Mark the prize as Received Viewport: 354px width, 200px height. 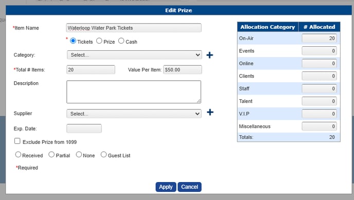[18, 155]
